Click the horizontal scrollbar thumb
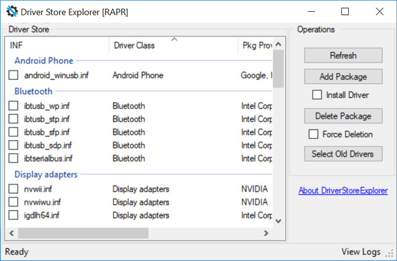 pos(83,233)
